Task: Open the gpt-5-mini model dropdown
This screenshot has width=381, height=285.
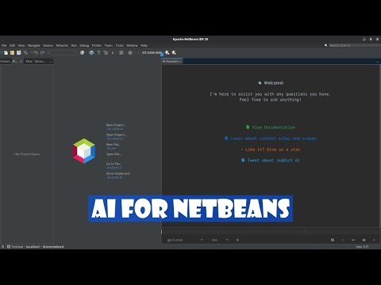Action: (185, 240)
